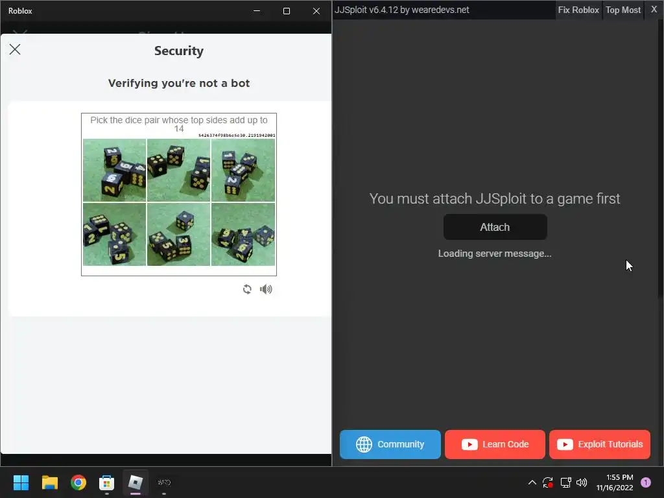The image size is (664, 498).
Task: Select the top-middle dice image tile
Action: tap(179, 171)
